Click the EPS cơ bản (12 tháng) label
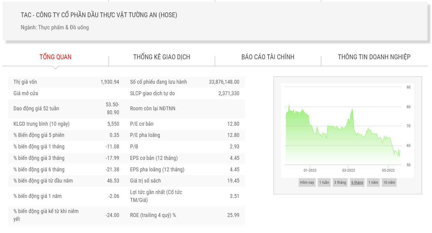 [154, 158]
